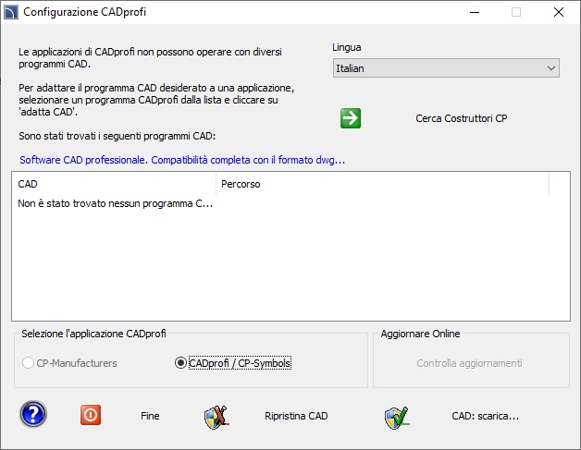Click the shield with green check icon

(397, 418)
